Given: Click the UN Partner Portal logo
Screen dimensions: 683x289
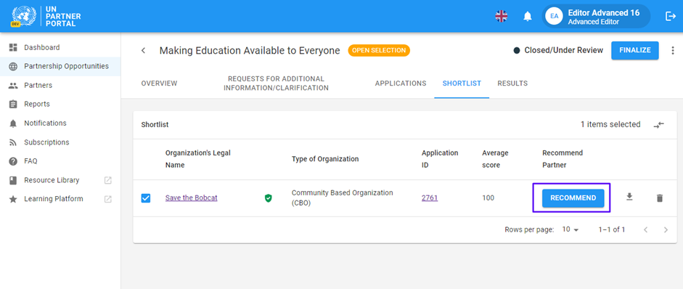Looking at the screenshot, I should point(46,17).
